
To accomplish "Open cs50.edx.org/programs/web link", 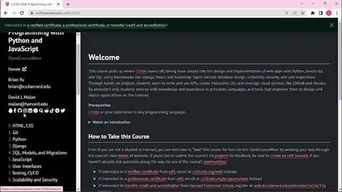I will click(224, 179).
